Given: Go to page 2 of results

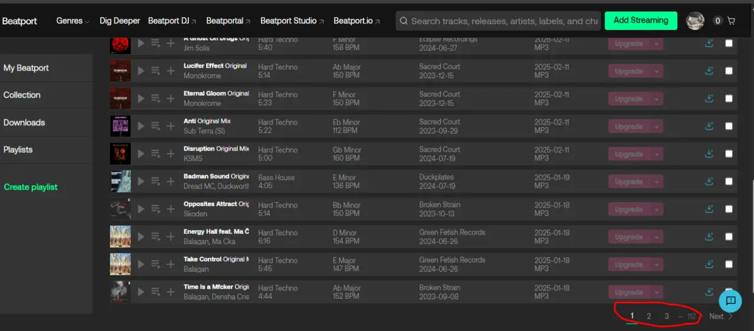Looking at the screenshot, I should pos(649,316).
